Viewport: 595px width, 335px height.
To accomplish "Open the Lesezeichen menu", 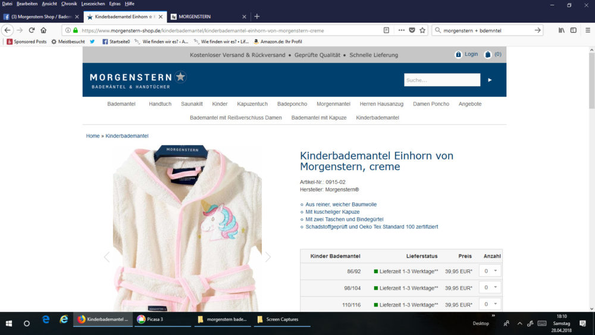I will pyautogui.click(x=93, y=4).
